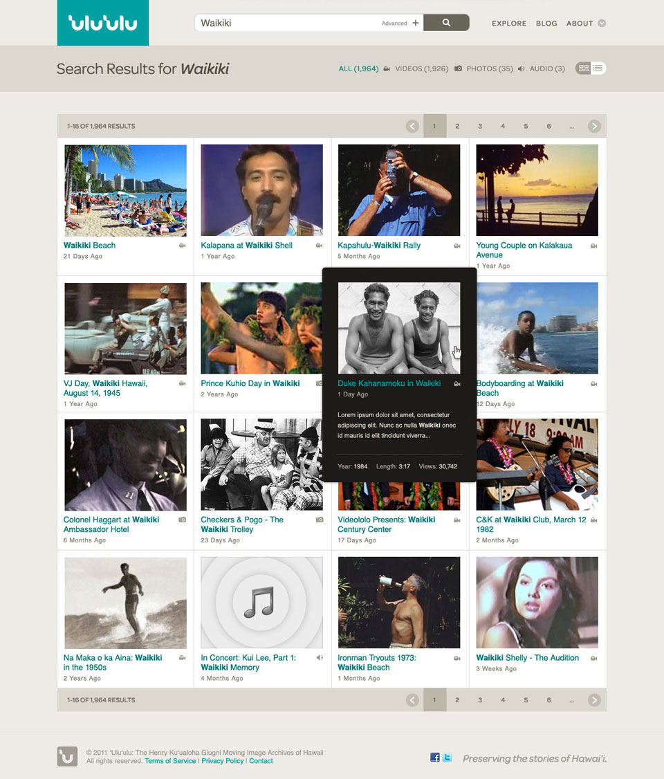Expand Advanced search options plus

coord(415,23)
